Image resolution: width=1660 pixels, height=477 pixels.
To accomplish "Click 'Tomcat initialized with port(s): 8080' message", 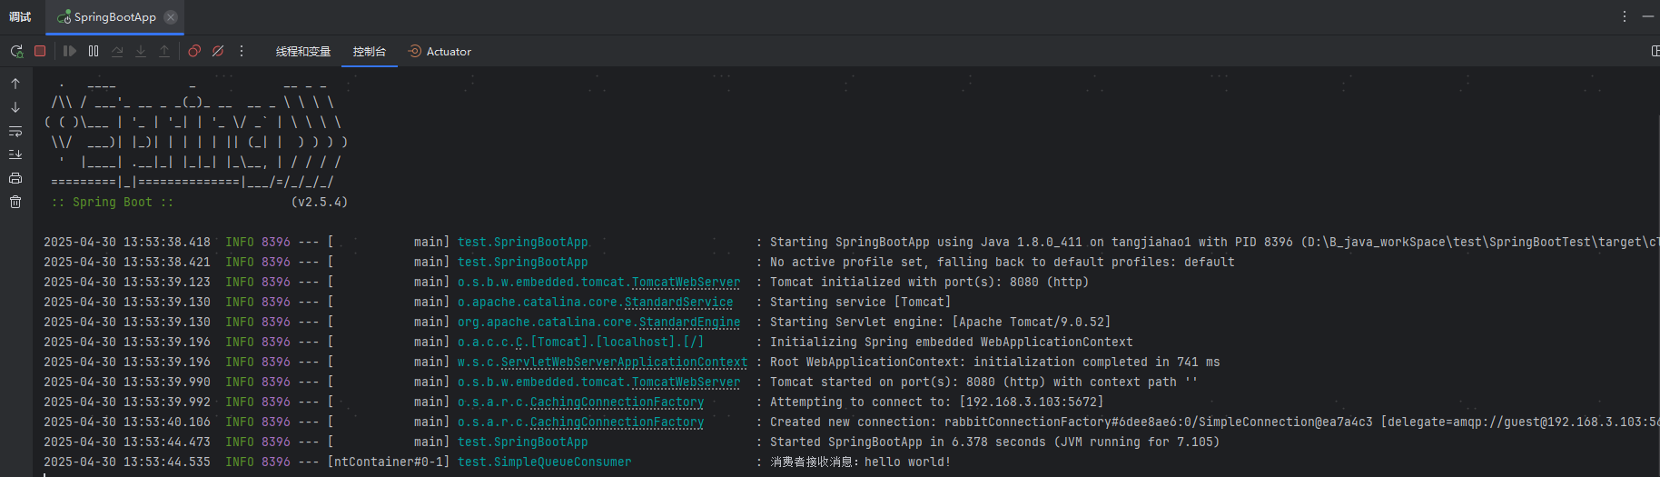I will click(929, 283).
